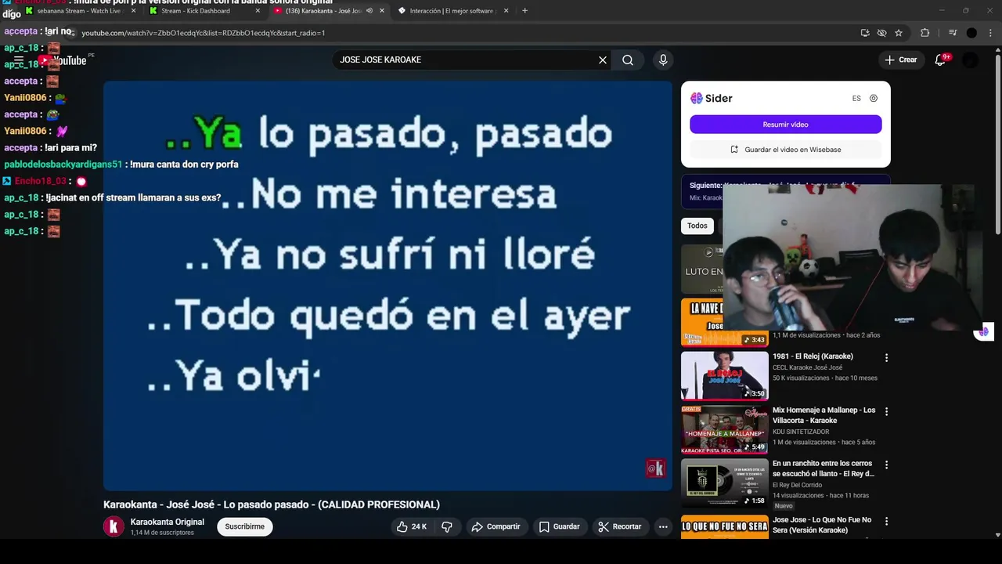Open options for En un ranchito video
This screenshot has width=1002, height=564.
(x=886, y=465)
